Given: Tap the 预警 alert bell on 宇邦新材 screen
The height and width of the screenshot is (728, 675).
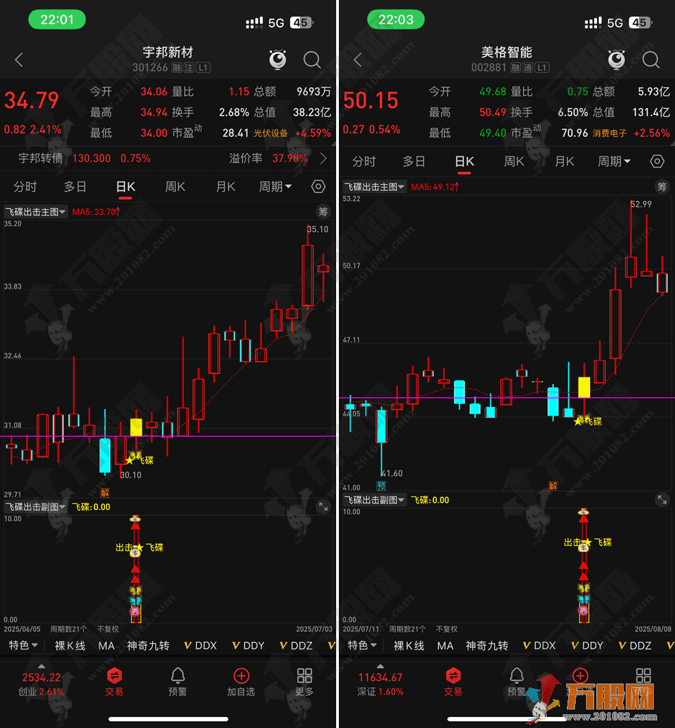Looking at the screenshot, I should tap(177, 681).
